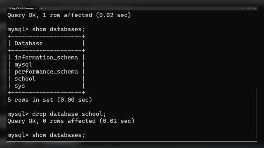Maximize the terminal window
The width and height of the screenshot is (264, 148).
pyautogui.click(x=248, y=8)
